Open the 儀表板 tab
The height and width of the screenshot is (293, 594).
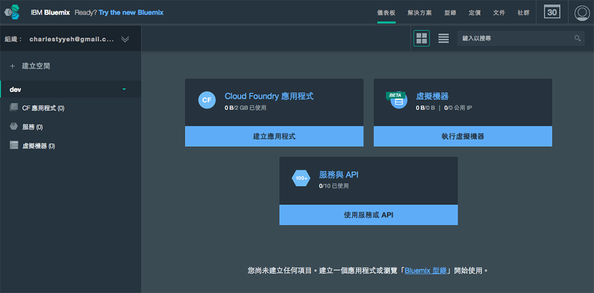tap(386, 12)
